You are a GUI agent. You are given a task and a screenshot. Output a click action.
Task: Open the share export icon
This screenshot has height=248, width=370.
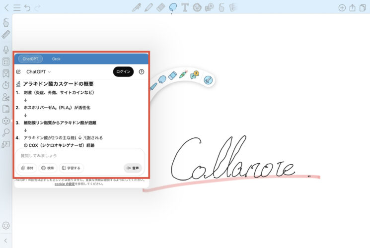352,7
